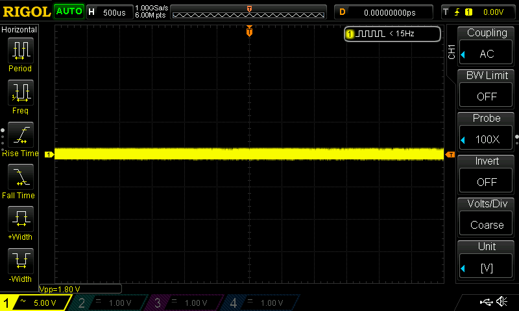519x311 pixels.
Task: Select the Freq measurement icon
Action: (x=21, y=93)
